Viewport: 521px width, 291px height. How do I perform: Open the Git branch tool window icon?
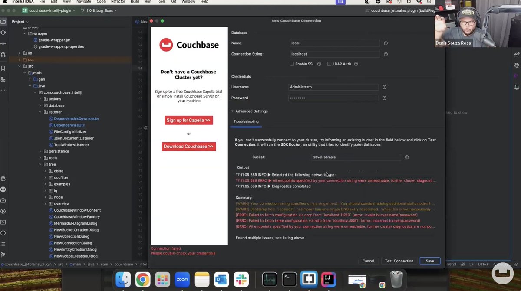3,255
